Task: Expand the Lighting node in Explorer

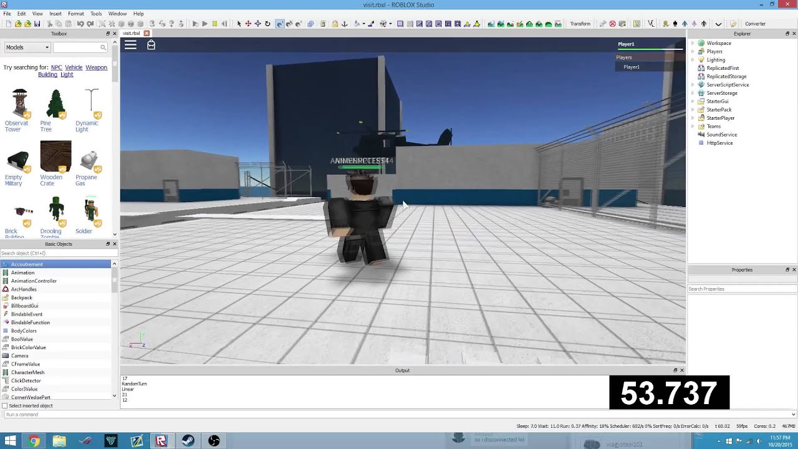Action: pos(692,60)
